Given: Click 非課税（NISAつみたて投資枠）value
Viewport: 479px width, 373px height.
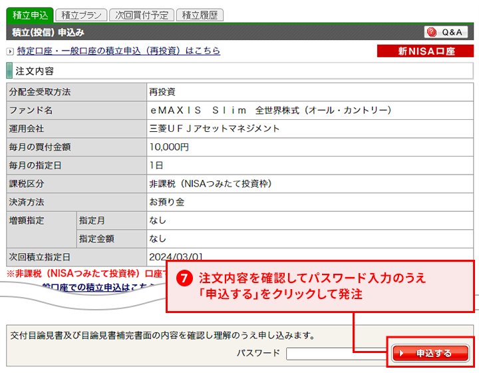Looking at the screenshot, I should 210,184.
